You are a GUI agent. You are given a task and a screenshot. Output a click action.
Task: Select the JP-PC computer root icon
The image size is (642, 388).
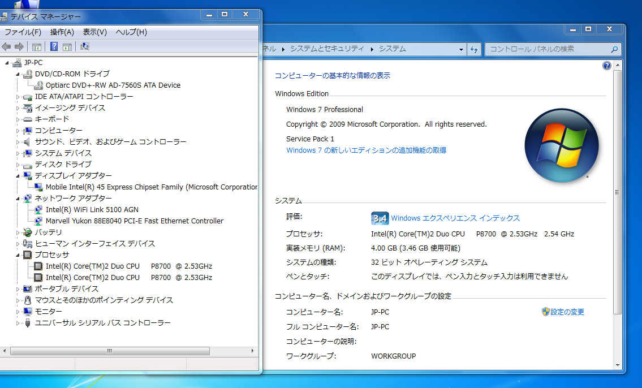point(17,63)
